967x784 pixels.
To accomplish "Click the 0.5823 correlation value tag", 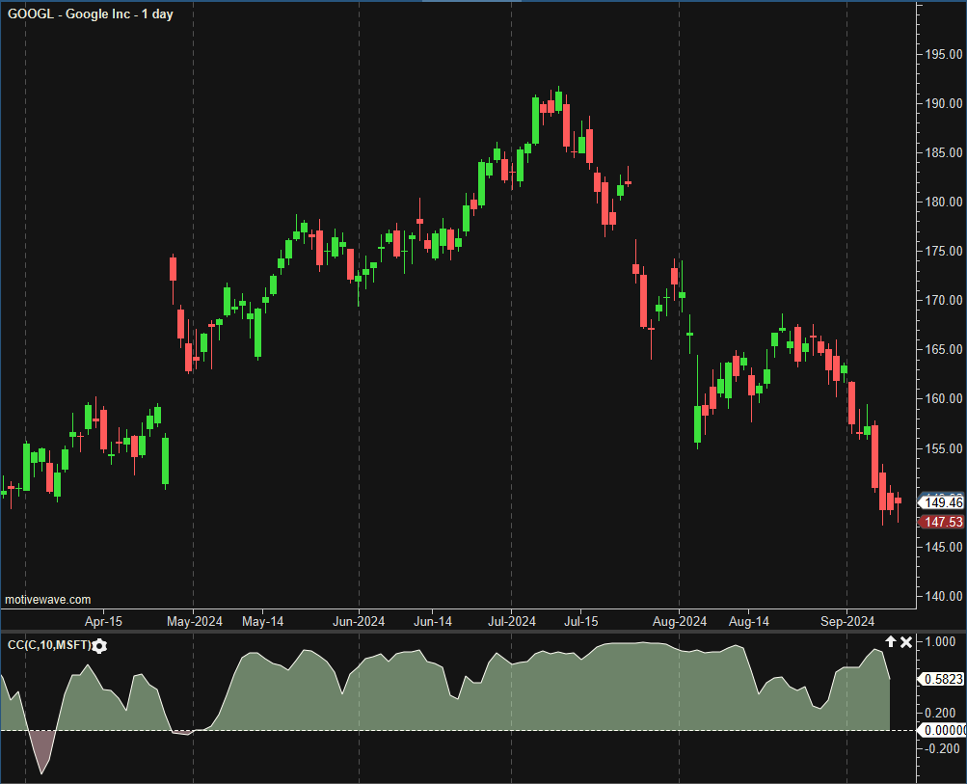I will [x=943, y=679].
